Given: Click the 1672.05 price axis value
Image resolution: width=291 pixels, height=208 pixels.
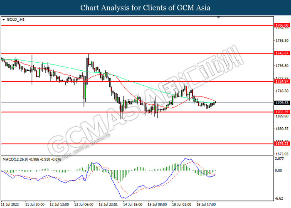Looking at the screenshot, I should [282, 154].
